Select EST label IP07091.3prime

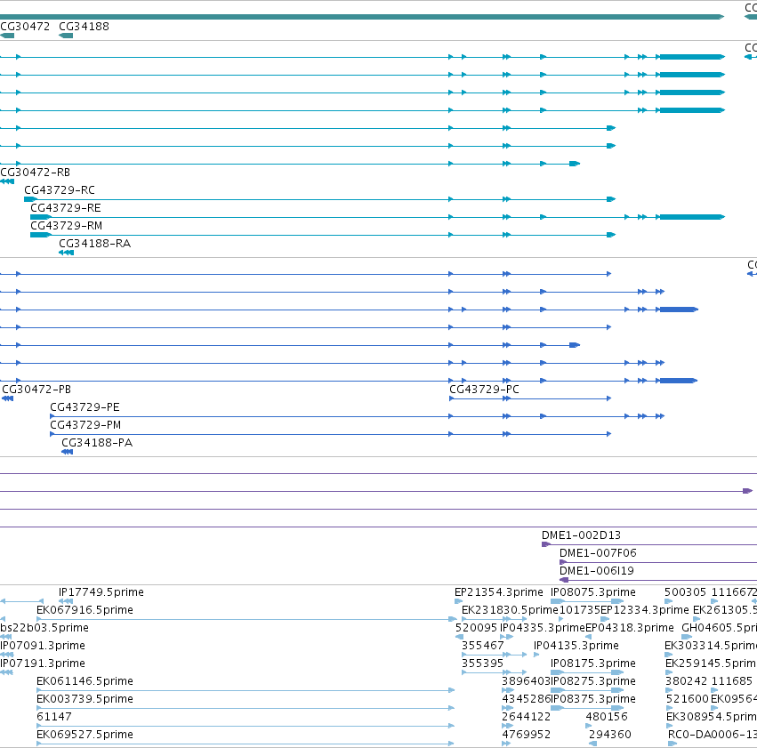43,646
